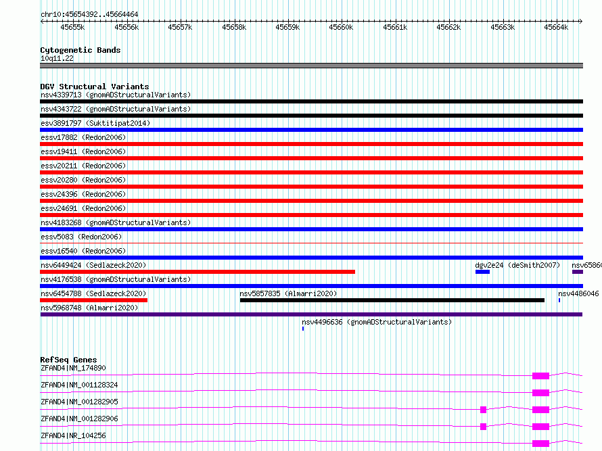Click the 45659k ruler coordinate
The height and width of the screenshot is (451, 602).
click(287, 27)
